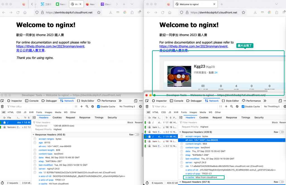Select All filter in left DevTools
The image size is (286, 185).
[3, 112]
